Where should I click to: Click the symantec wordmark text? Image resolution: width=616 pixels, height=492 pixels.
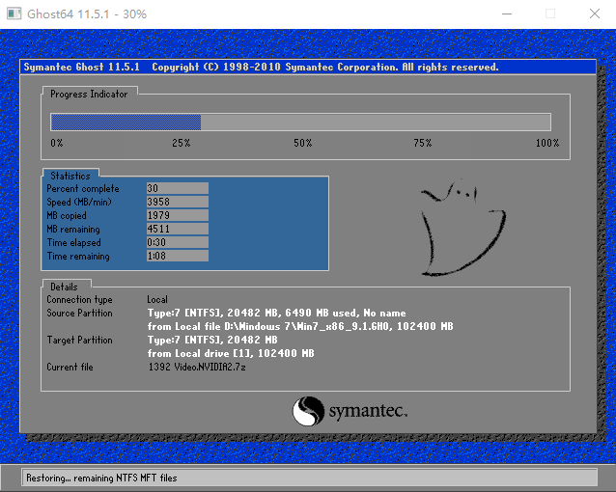point(368,411)
